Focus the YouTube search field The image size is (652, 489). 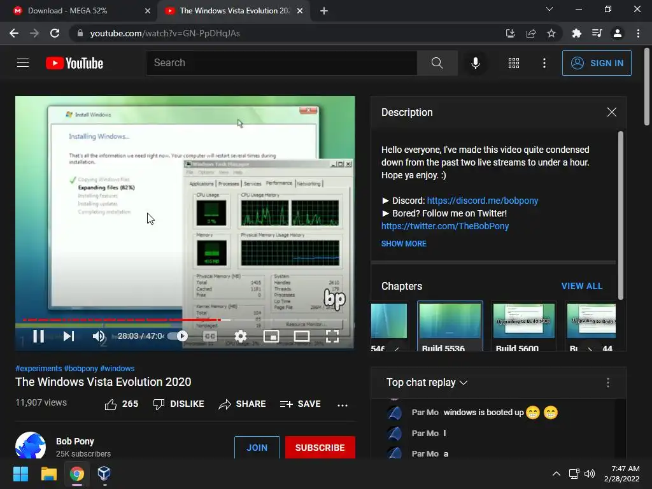[x=281, y=63]
